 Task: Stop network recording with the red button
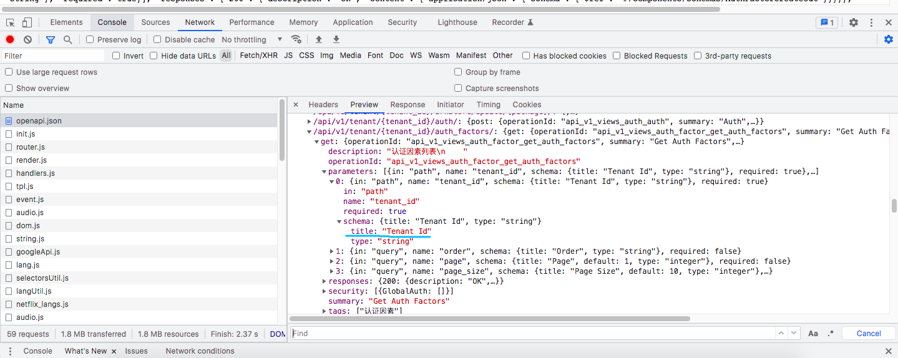(10, 39)
